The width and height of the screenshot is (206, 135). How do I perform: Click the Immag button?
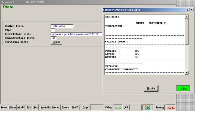click(160, 108)
